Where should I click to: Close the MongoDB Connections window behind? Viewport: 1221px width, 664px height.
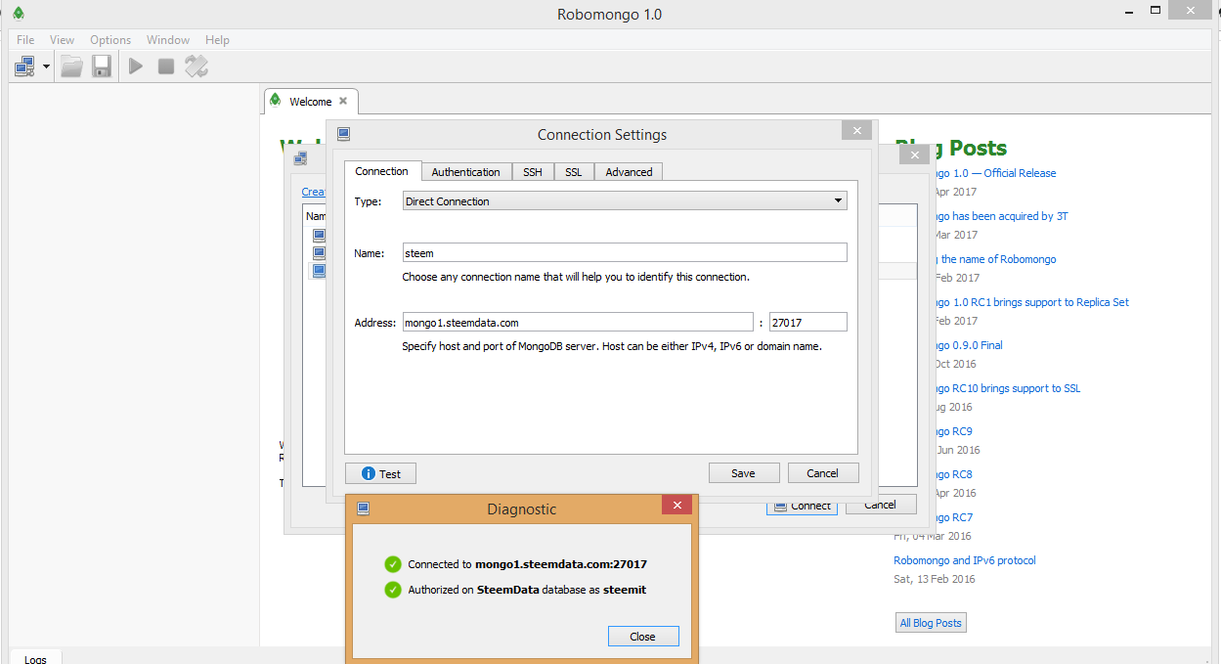914,155
